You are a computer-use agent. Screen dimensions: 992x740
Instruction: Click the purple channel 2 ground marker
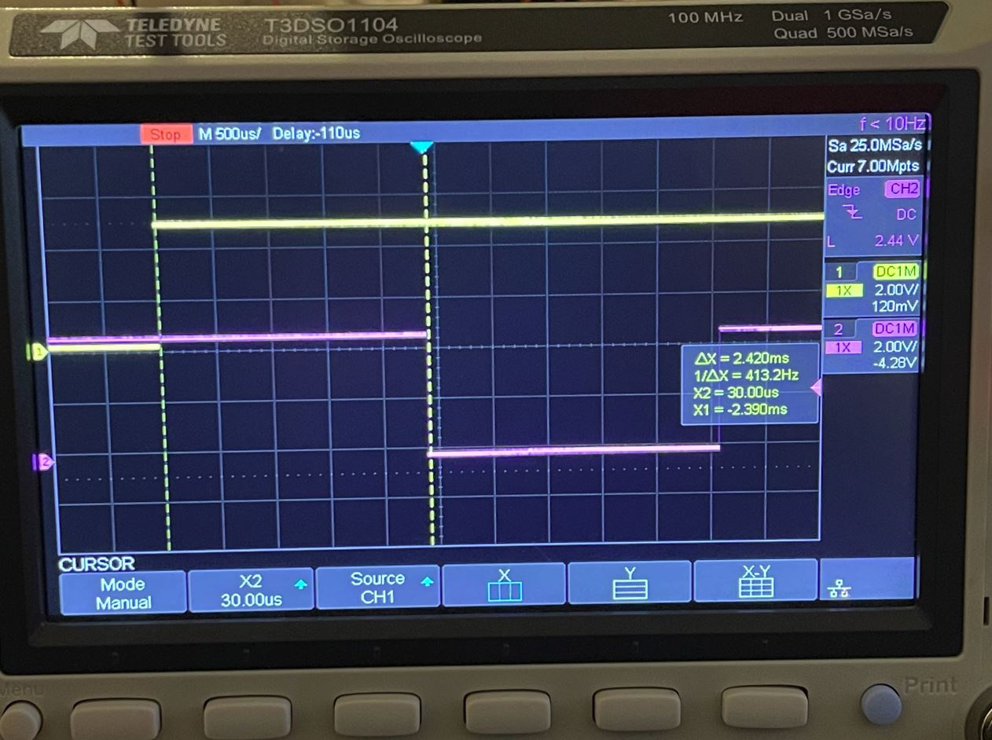(42, 462)
